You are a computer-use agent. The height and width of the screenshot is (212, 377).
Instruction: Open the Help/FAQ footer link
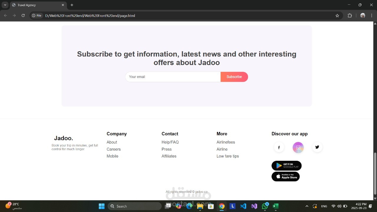170,142
